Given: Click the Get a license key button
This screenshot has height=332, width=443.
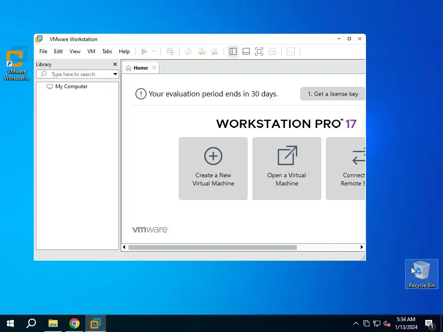Looking at the screenshot, I should [x=333, y=94].
